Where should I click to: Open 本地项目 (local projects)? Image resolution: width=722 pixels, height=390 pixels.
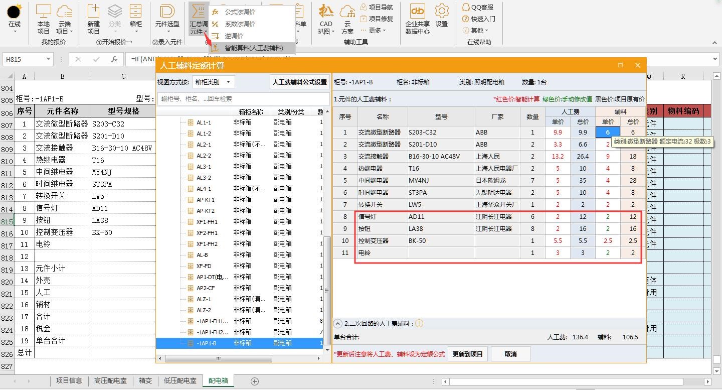44,19
